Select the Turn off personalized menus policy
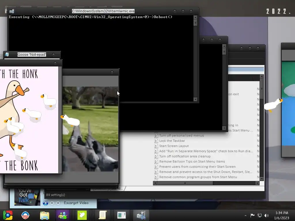Image resolution: width=295 pixels, height=221 pixels. coord(181,136)
